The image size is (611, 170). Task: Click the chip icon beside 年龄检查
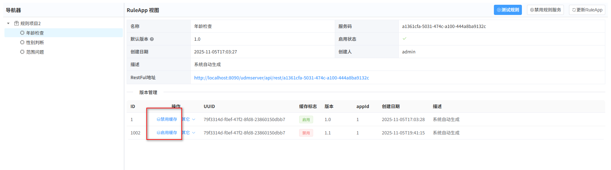pos(22,33)
